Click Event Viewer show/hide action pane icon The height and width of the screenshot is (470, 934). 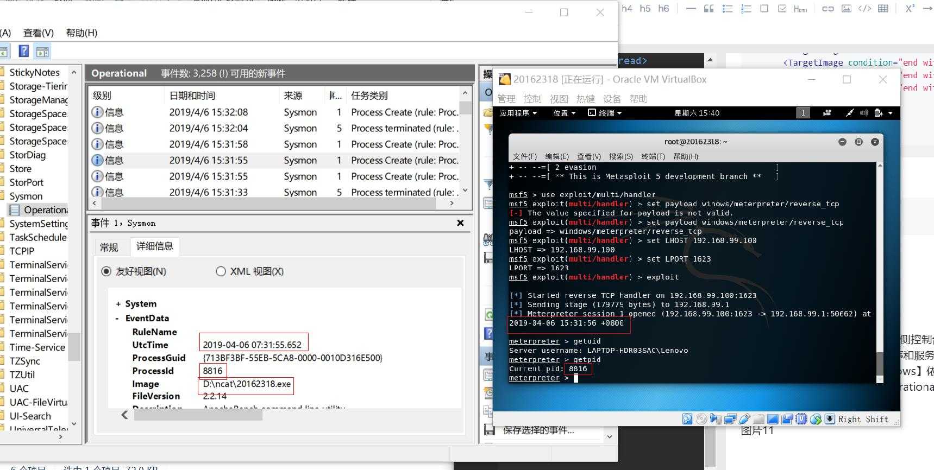[x=42, y=52]
